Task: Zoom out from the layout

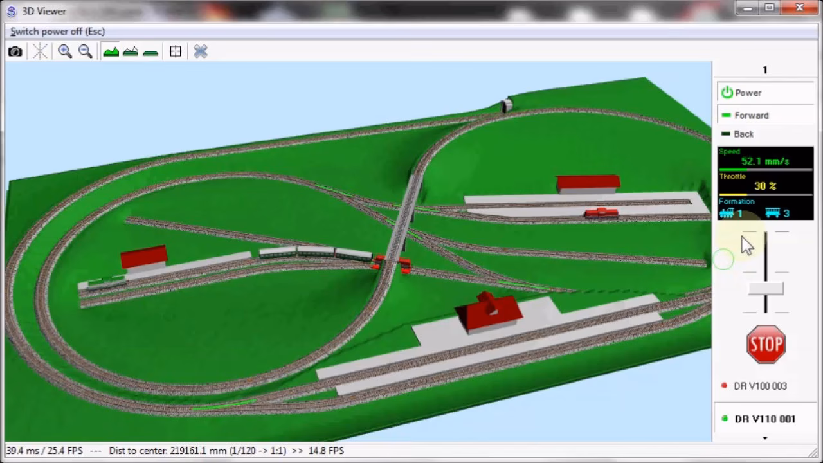Action: pos(85,51)
